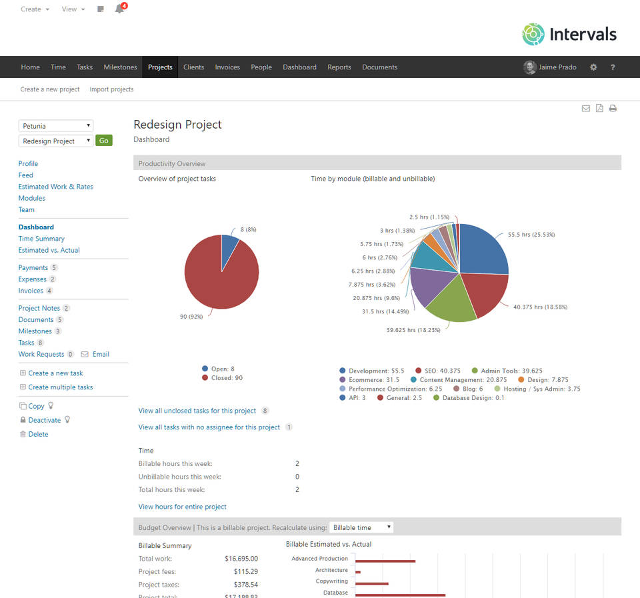Screen dimensions: 640x598
Task: Open View hours for entire project link
Action: [182, 507]
